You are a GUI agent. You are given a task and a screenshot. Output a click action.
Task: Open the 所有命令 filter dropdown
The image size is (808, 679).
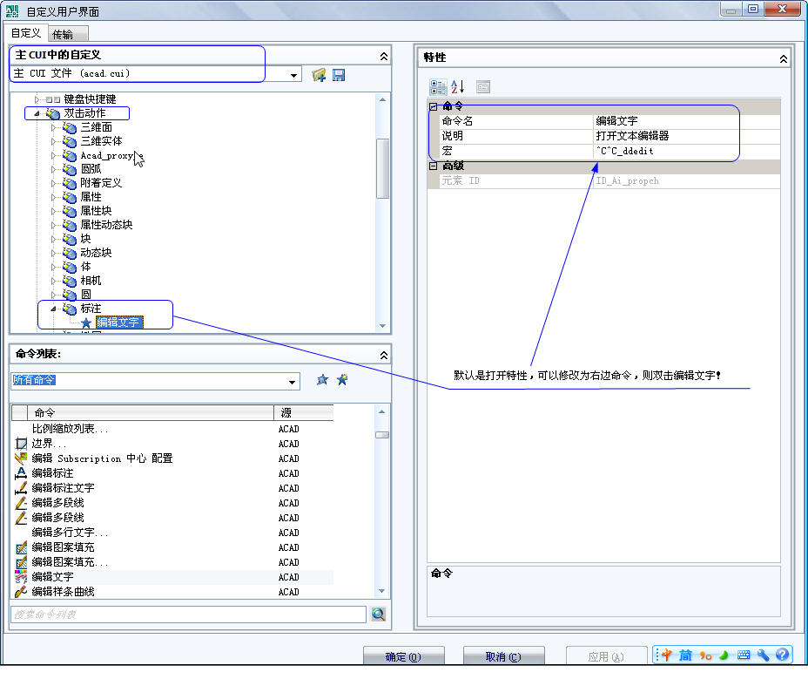(292, 383)
